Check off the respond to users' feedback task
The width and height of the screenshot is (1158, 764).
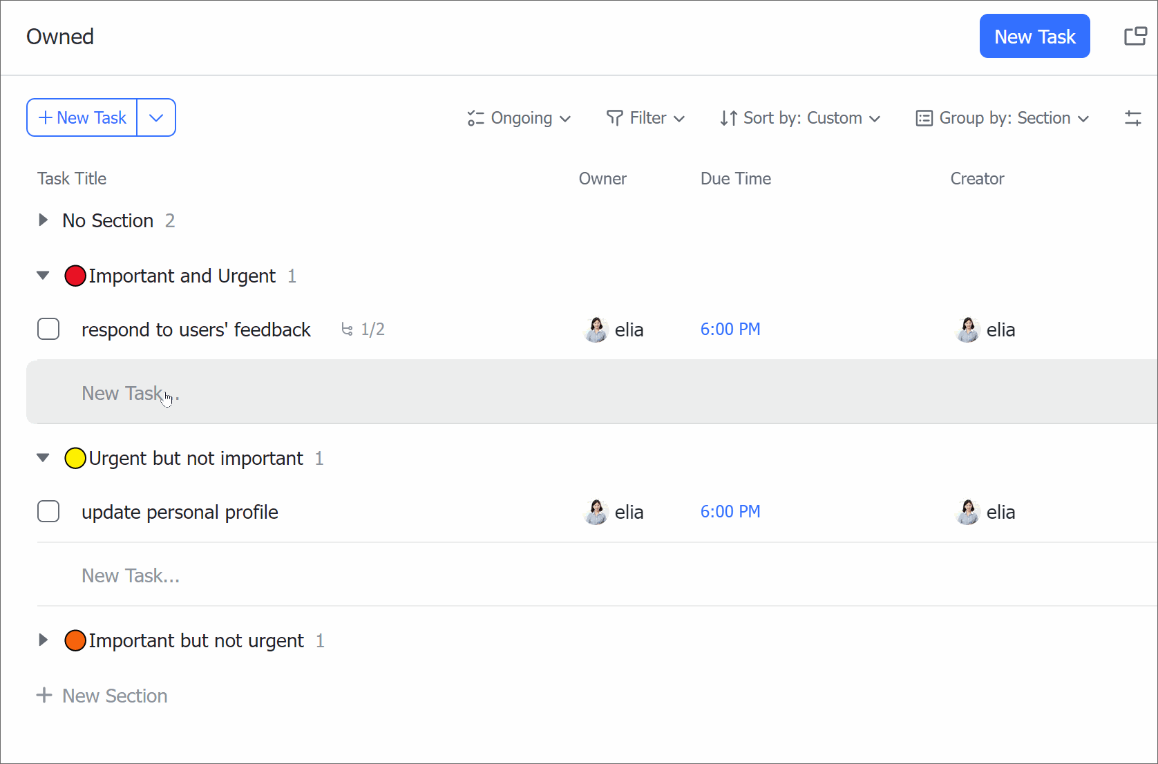pos(48,330)
